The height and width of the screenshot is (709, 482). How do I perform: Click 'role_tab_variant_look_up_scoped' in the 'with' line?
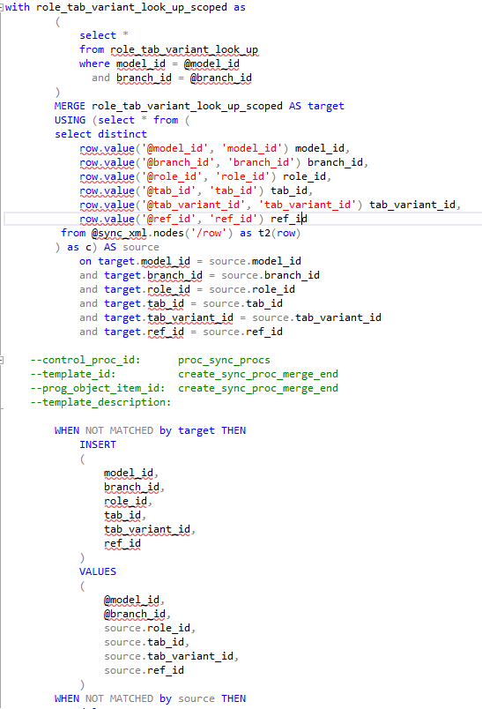[131, 7]
